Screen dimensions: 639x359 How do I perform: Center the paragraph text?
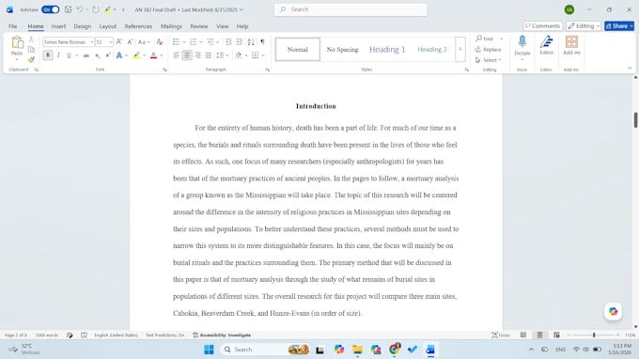pos(187,55)
